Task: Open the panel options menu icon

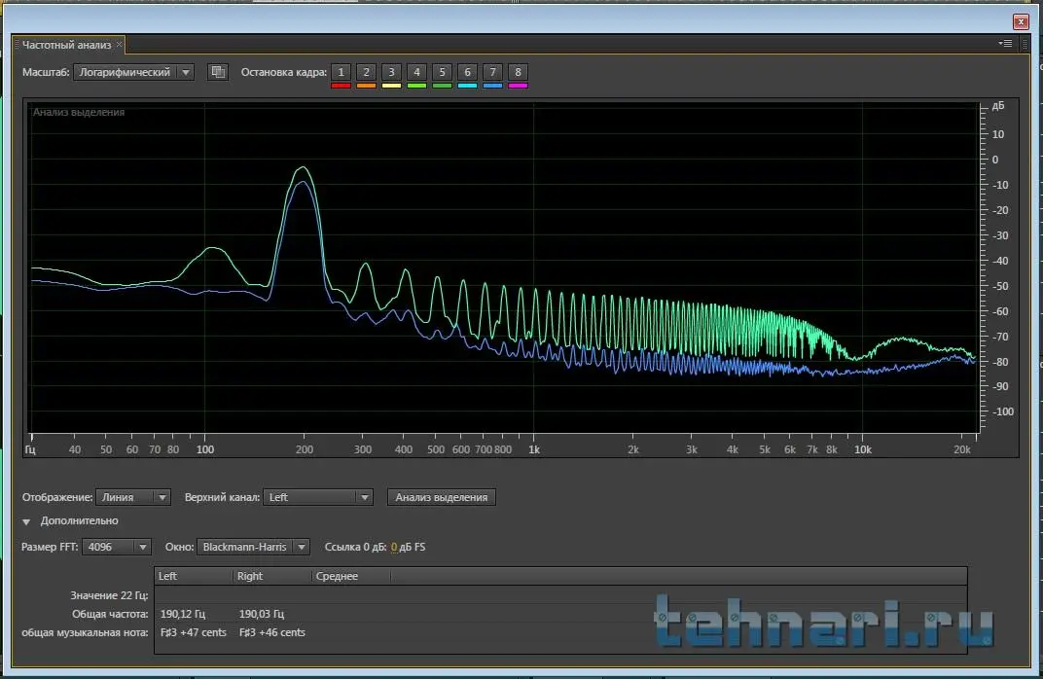Action: point(1005,44)
